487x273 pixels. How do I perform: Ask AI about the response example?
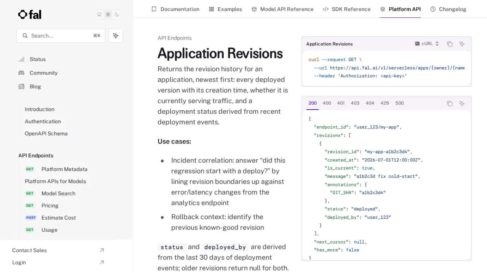462,104
